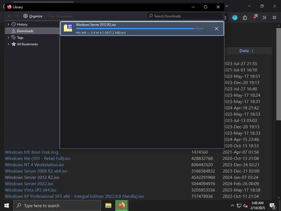Open Windows Vista SP2 x64.iso link

point(30,190)
